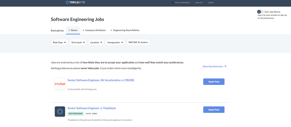Open the Location filter dropdown
The image size is (291, 127).
pos(96,42)
